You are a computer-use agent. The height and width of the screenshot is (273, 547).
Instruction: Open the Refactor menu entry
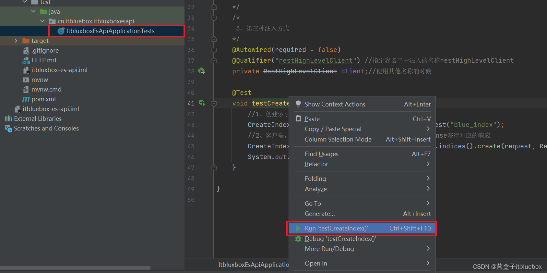tap(363, 164)
